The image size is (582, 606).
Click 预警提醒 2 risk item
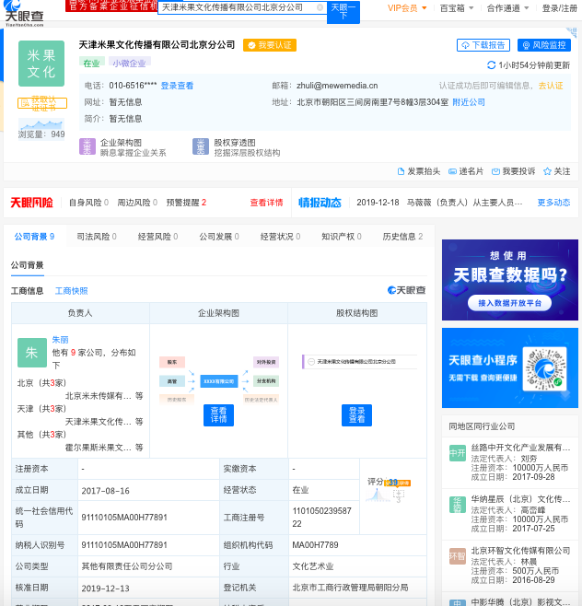[x=186, y=203]
